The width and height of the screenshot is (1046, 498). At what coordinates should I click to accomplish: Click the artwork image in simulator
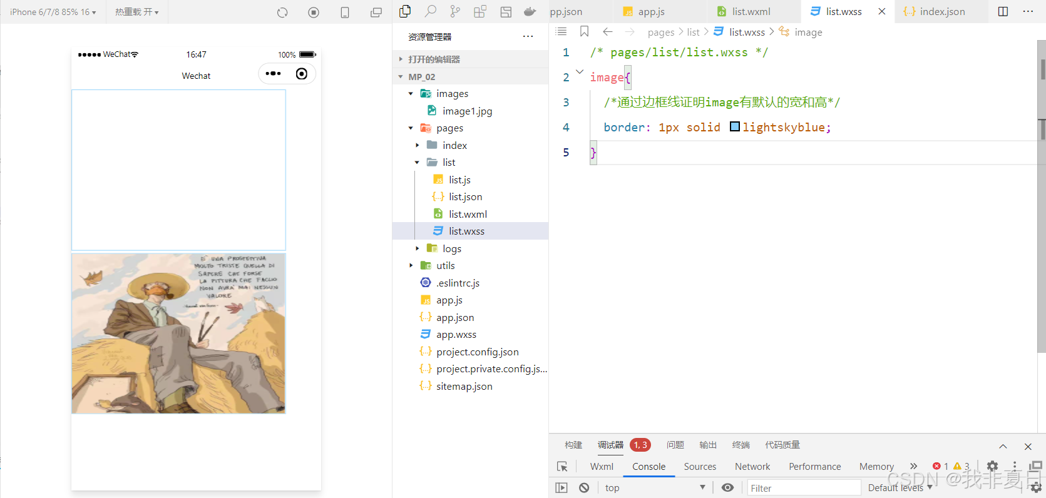(178, 333)
